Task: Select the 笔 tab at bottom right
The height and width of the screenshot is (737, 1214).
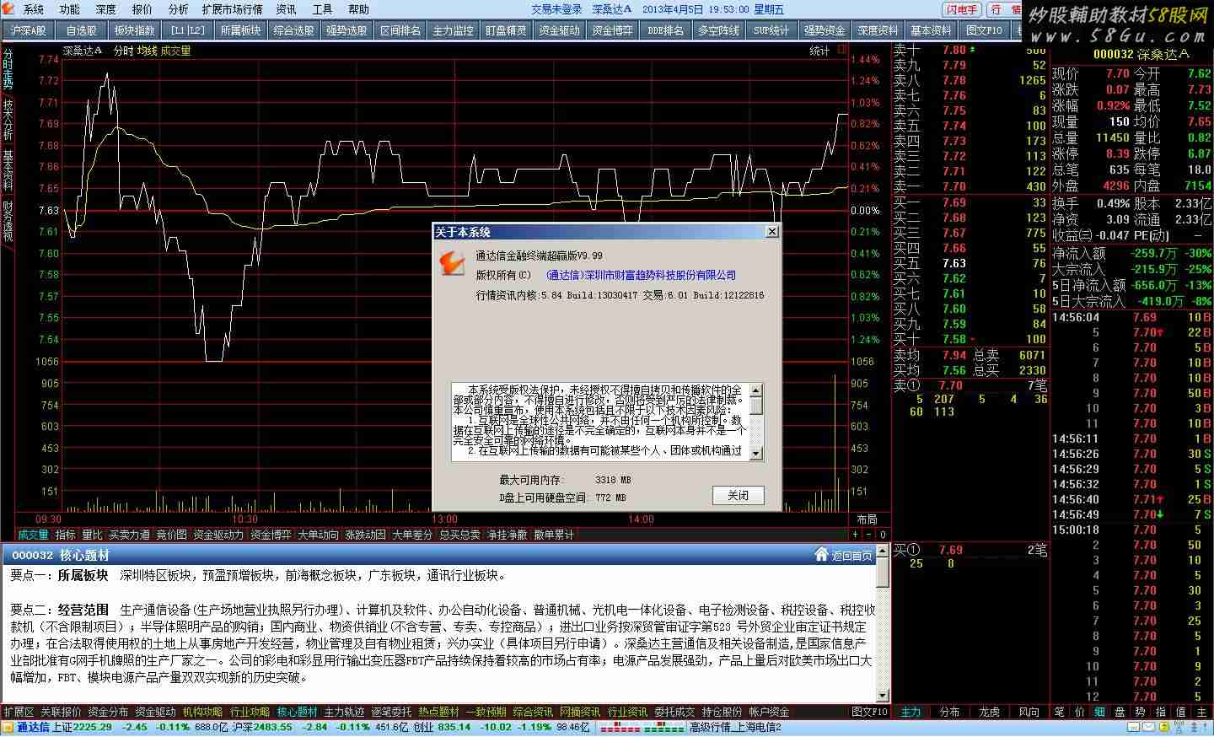Action: [1059, 712]
